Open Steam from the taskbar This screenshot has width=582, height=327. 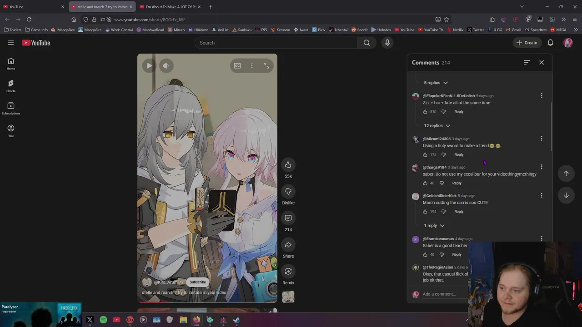click(236, 320)
